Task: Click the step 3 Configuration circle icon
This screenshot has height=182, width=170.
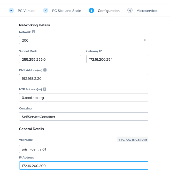Action: pos(91,10)
